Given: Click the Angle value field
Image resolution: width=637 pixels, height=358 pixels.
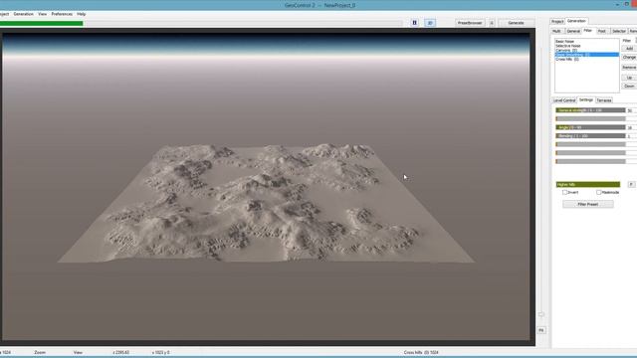Looking at the screenshot, I should tap(632, 127).
